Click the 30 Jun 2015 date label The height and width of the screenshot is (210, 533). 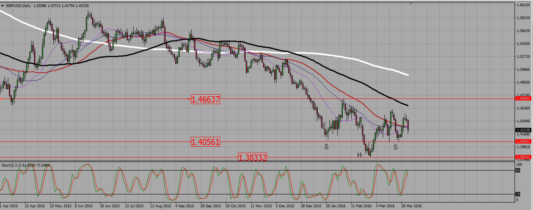point(110,206)
